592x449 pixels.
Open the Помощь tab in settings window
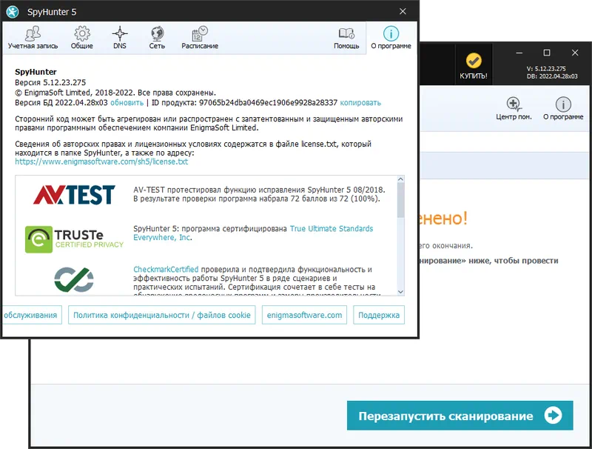pyautogui.click(x=346, y=38)
